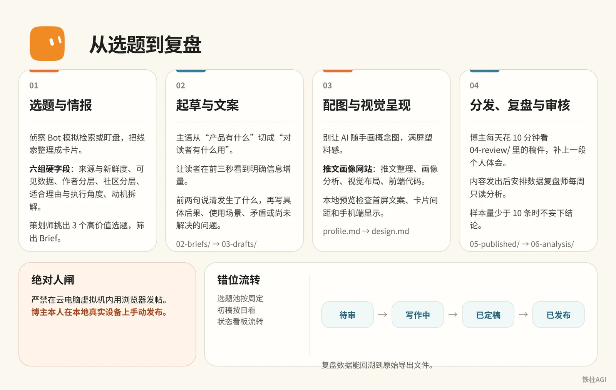Click the orange text 博主本人在本地真实设备上手动发布。
Viewport: 616px width, 390px height.
pos(99,312)
